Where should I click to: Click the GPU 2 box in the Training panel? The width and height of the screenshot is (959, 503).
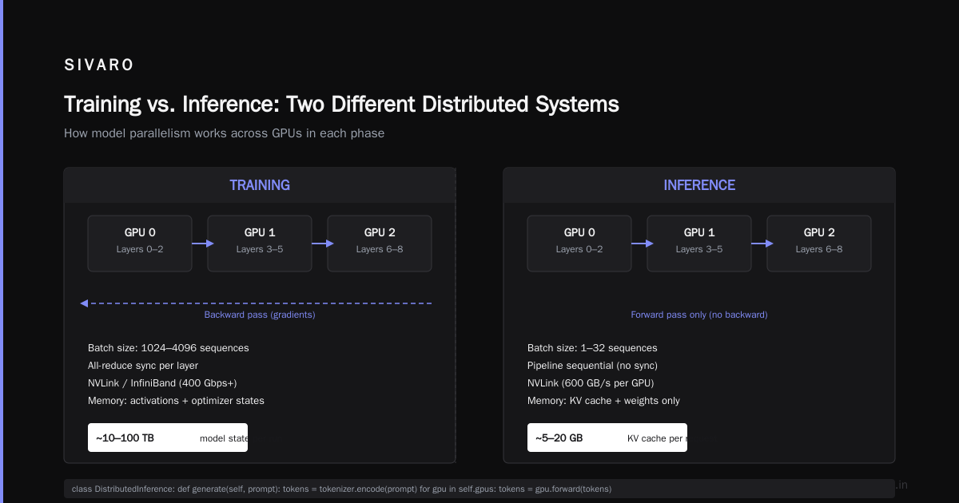pos(380,244)
